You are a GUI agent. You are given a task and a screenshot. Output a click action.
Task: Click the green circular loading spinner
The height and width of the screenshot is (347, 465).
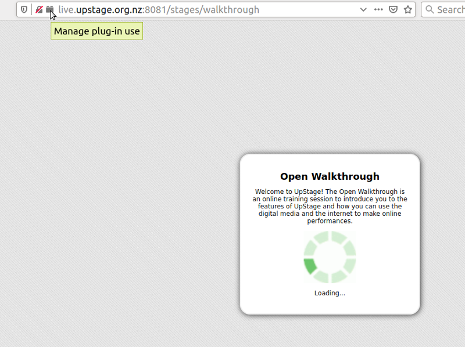pos(330,257)
